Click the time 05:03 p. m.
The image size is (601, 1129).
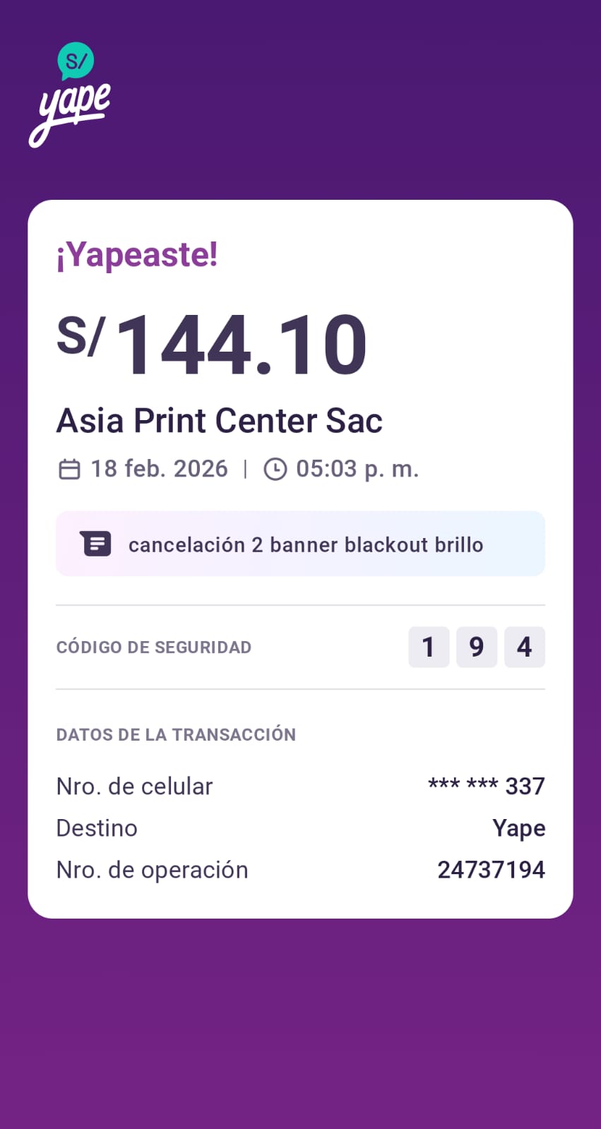click(357, 469)
